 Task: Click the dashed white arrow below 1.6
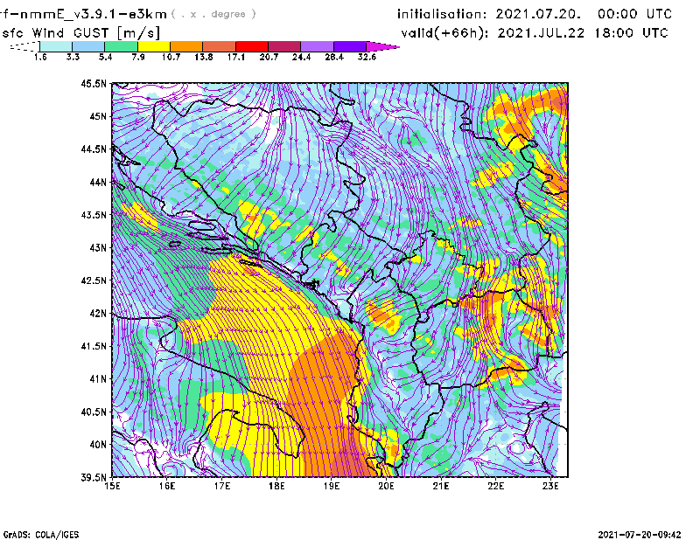click(24, 46)
